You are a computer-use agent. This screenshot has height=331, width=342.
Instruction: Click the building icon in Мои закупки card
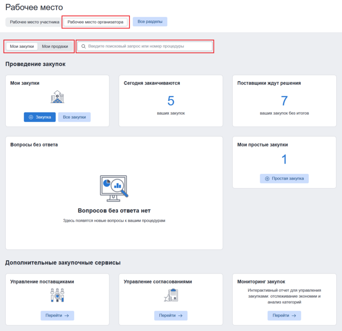pyautogui.click(x=57, y=97)
